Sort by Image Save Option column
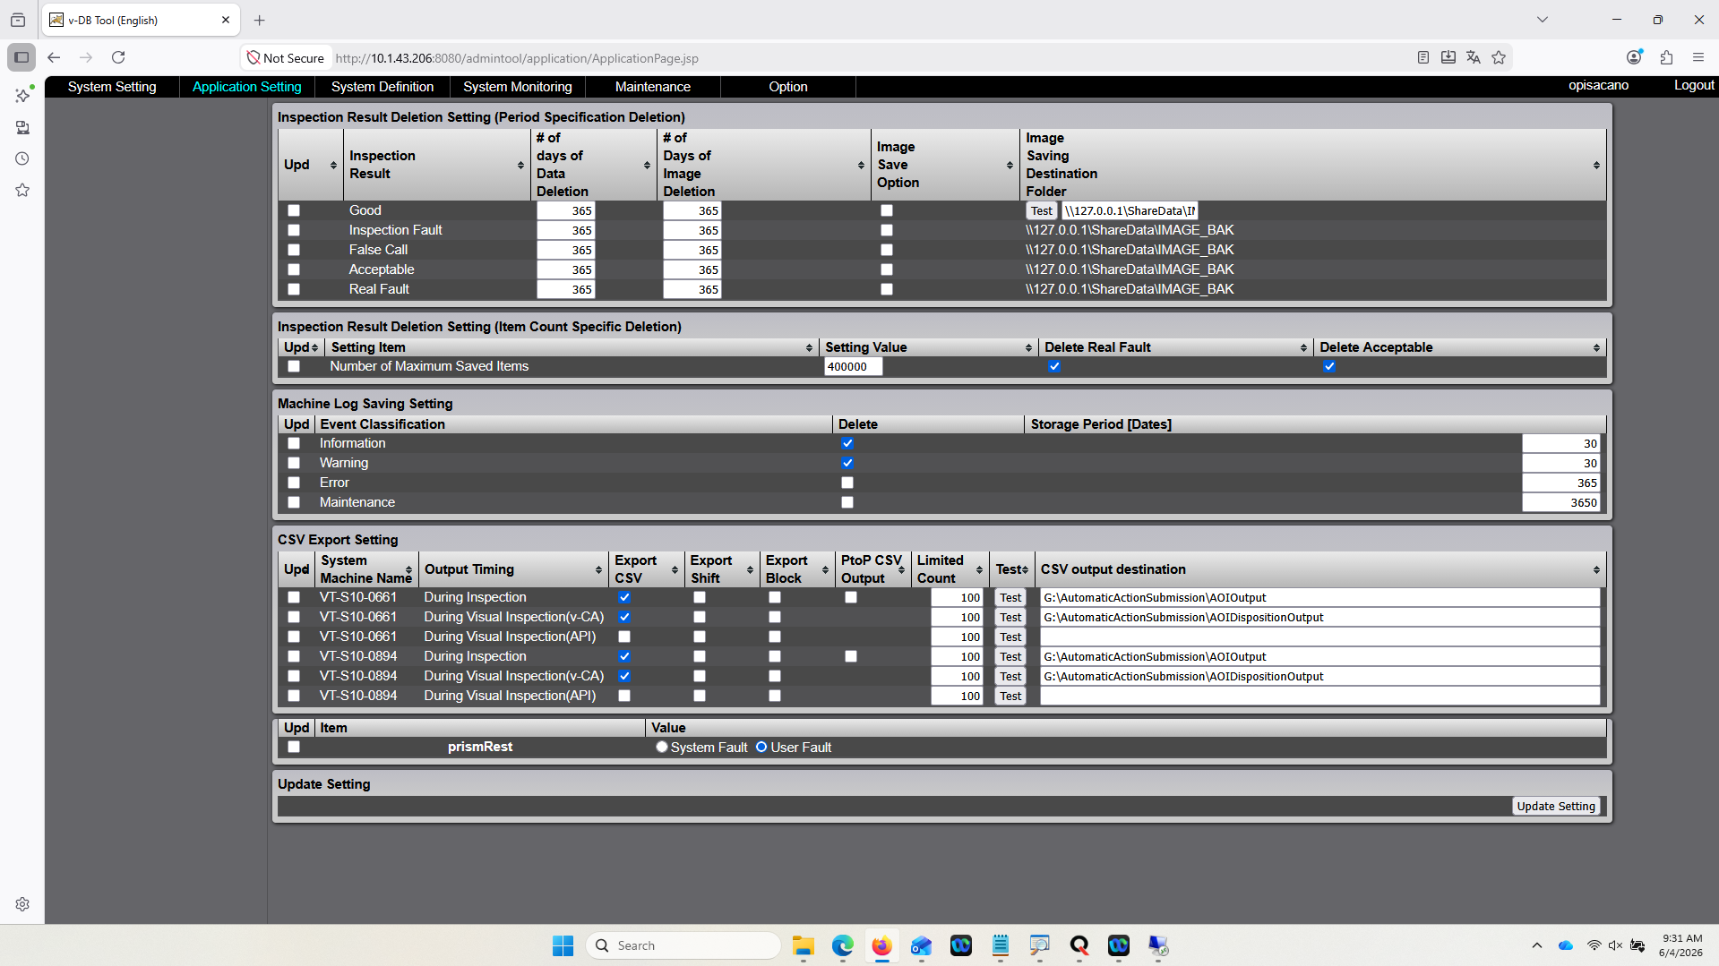Viewport: 1719px width, 966px height. coord(1010,166)
